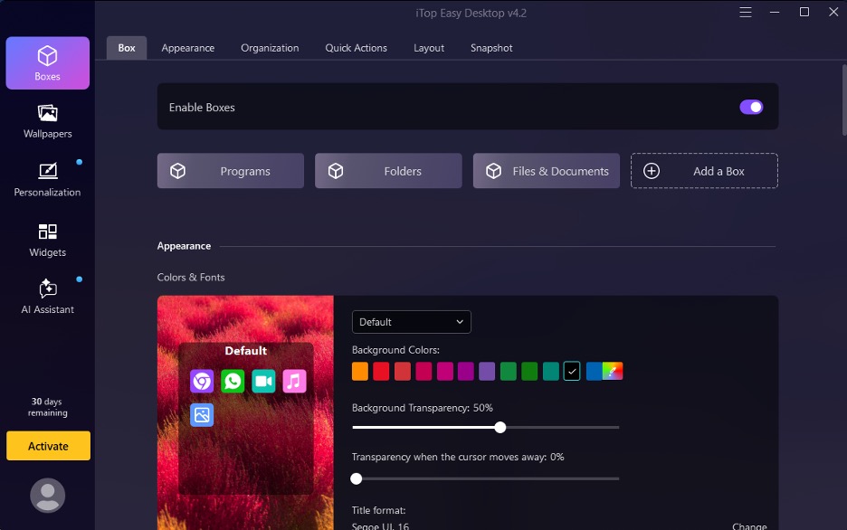Screen dimensions: 847x530
Task: Click the Background Transparency slider handle
Action: pyautogui.click(x=500, y=428)
